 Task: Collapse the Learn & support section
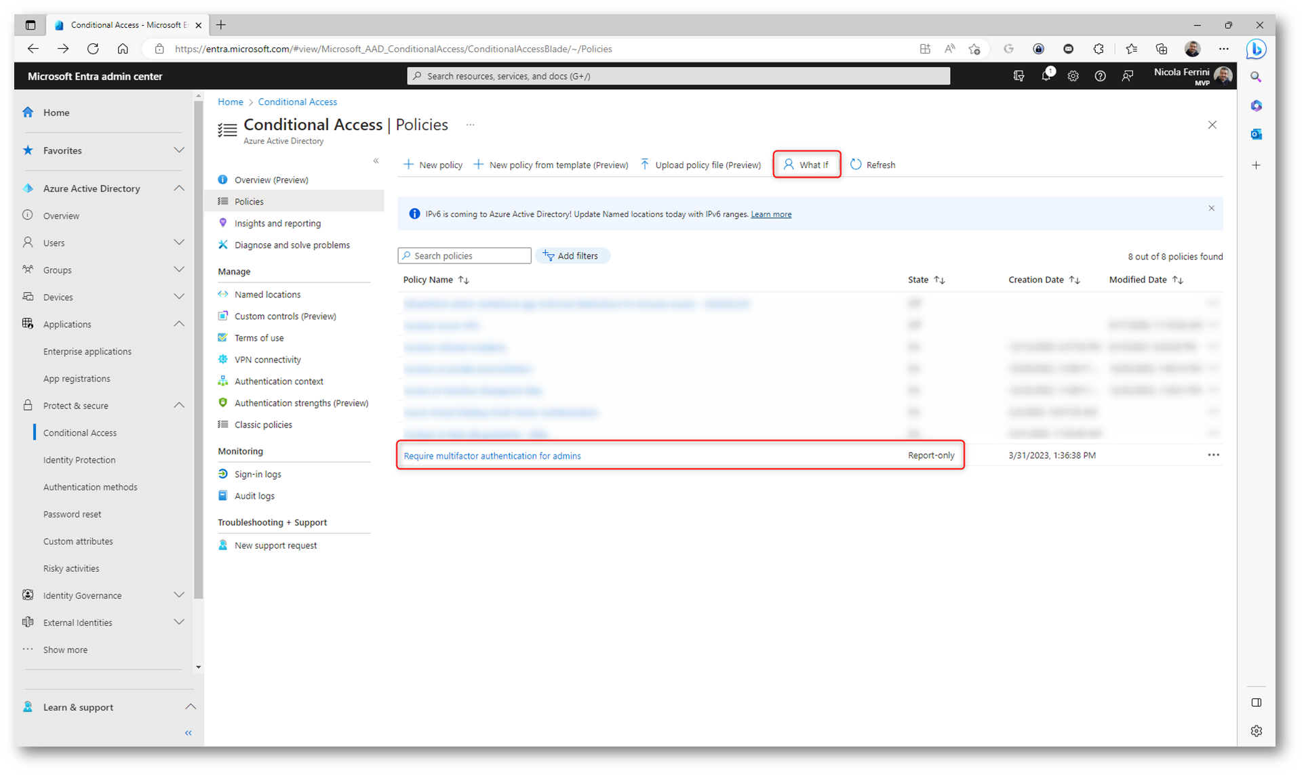(191, 707)
